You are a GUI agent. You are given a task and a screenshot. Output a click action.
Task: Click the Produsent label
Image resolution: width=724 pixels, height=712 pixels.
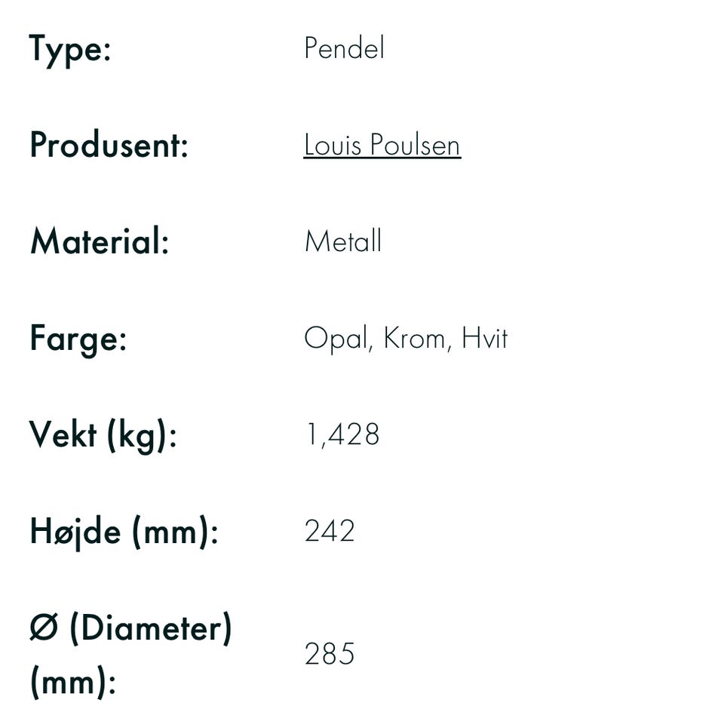(109, 145)
